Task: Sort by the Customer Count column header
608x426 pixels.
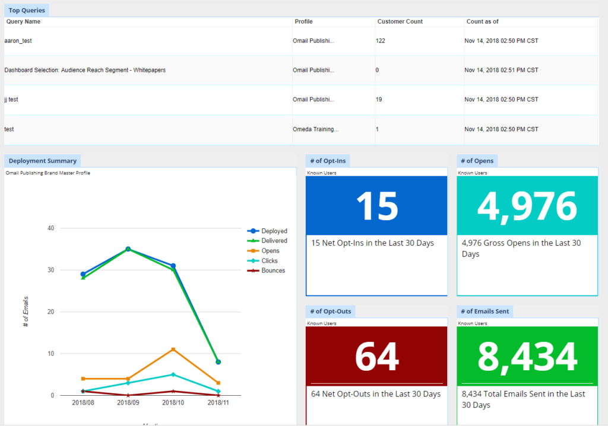Action: click(400, 21)
